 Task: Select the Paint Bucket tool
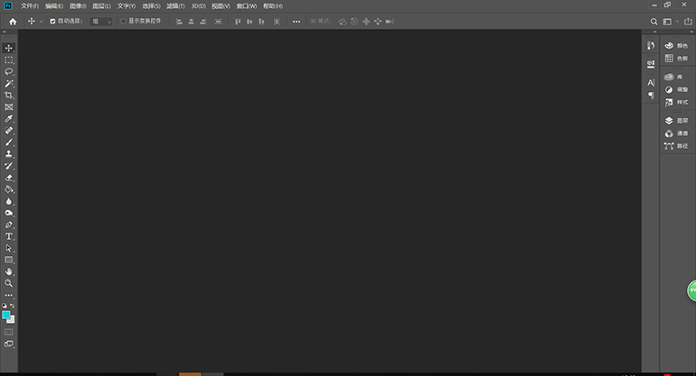9,189
